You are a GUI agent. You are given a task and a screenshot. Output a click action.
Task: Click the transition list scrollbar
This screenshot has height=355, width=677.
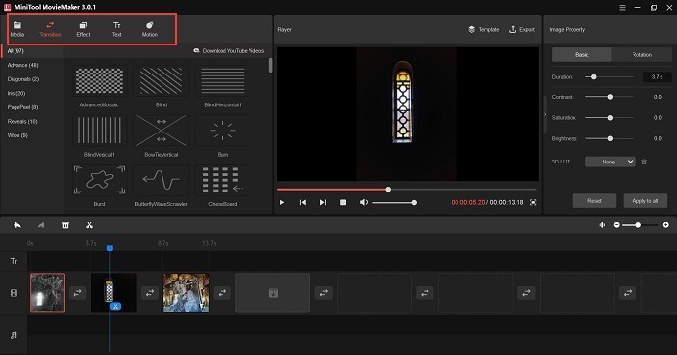pos(270,65)
